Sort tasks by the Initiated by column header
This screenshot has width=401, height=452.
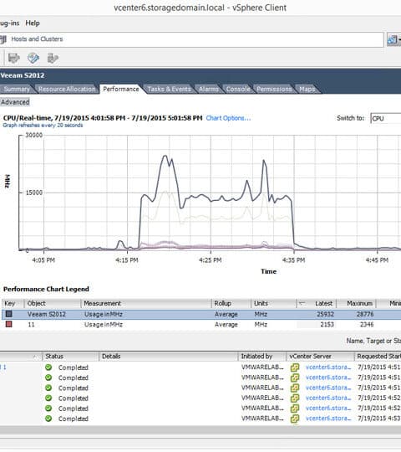262,357
